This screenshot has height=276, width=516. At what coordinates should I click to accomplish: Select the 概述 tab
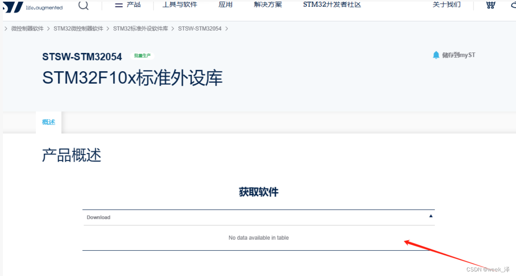pos(49,122)
